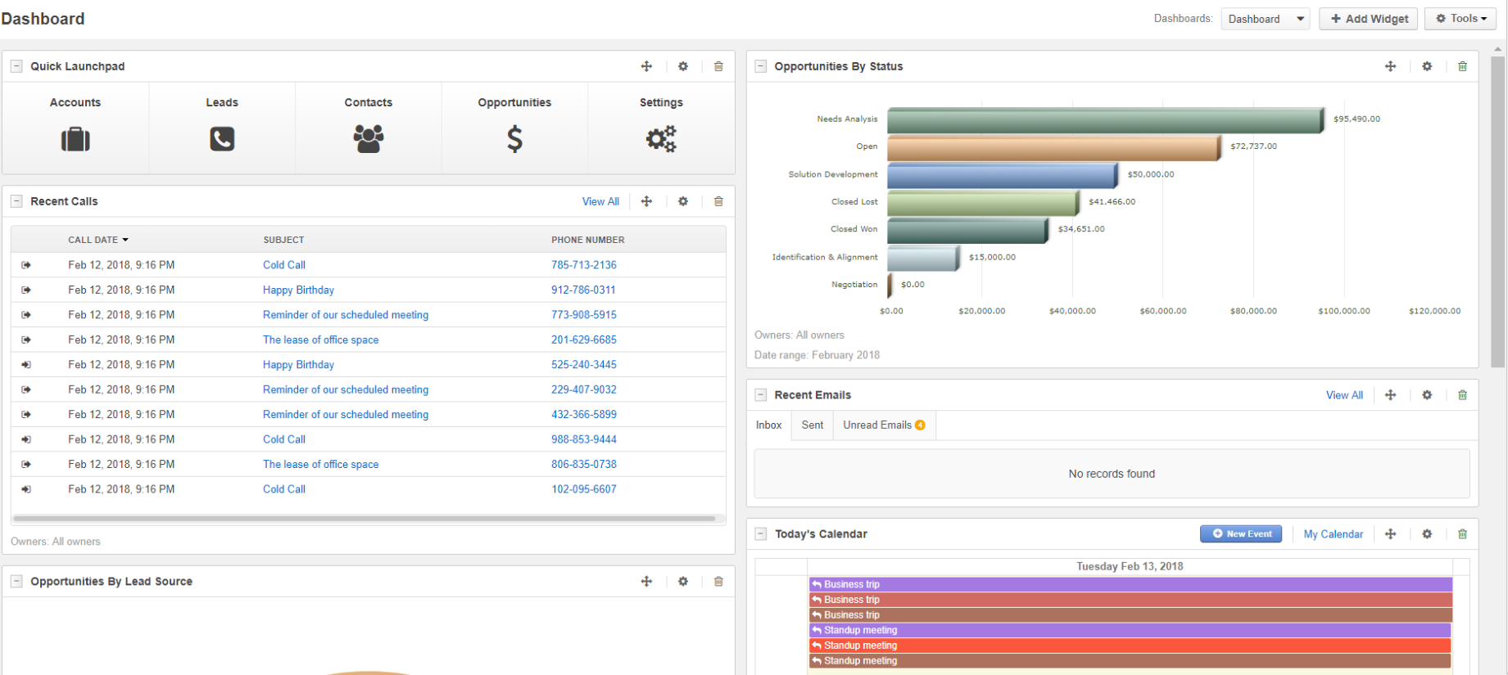Click the Recent Calls horizontal scrollbar
1508x675 pixels.
[365, 518]
